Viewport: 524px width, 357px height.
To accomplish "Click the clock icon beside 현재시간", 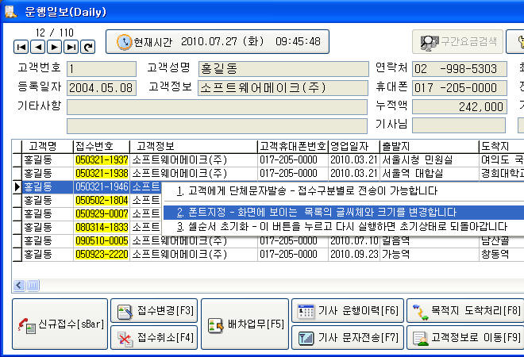I will tap(124, 42).
